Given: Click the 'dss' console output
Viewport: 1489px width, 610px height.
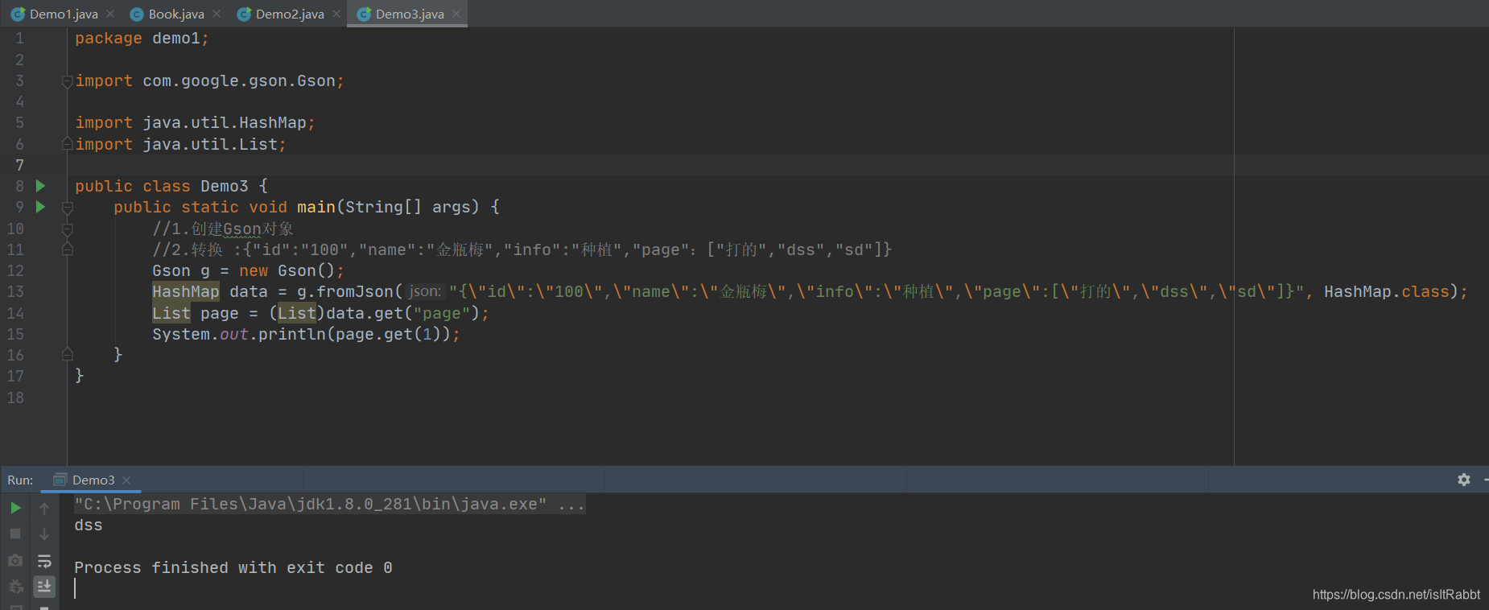Looking at the screenshot, I should tap(89, 526).
